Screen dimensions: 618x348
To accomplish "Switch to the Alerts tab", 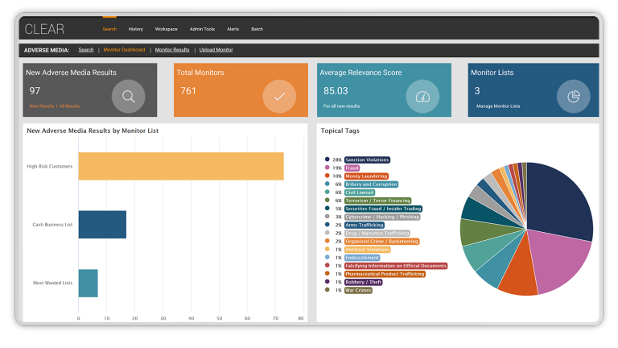I will point(233,29).
